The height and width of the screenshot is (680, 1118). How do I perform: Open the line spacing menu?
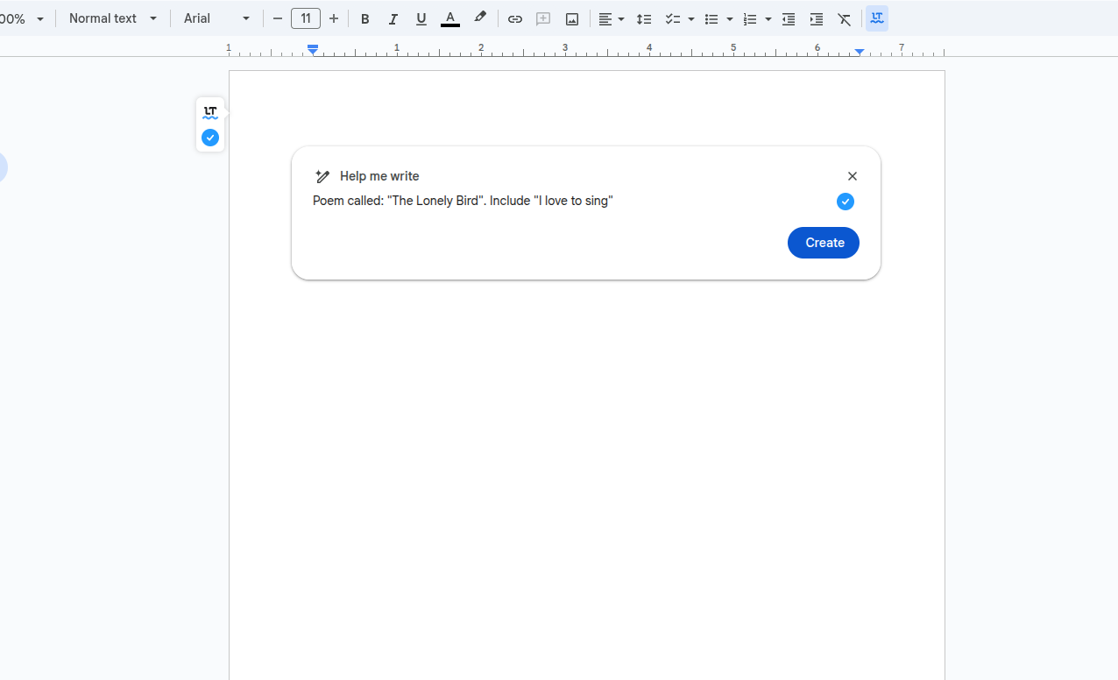tap(645, 18)
